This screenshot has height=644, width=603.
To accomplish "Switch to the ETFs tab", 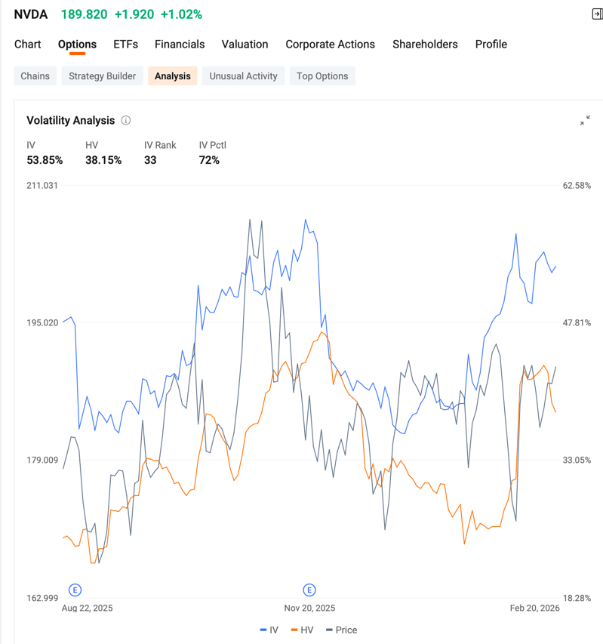I will tap(125, 45).
